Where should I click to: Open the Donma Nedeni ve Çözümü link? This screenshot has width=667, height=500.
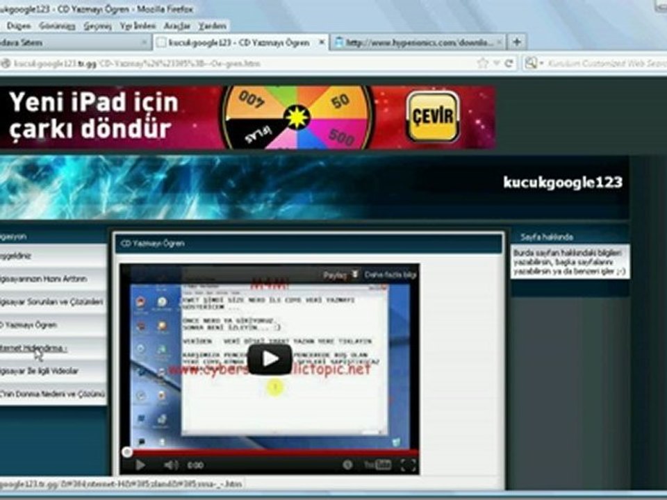[52, 394]
